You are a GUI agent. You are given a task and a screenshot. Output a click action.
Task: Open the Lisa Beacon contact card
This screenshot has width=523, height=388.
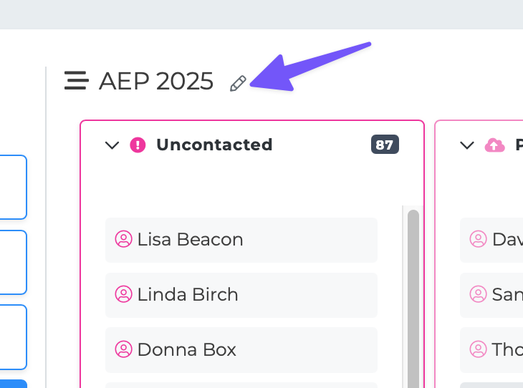pos(241,240)
